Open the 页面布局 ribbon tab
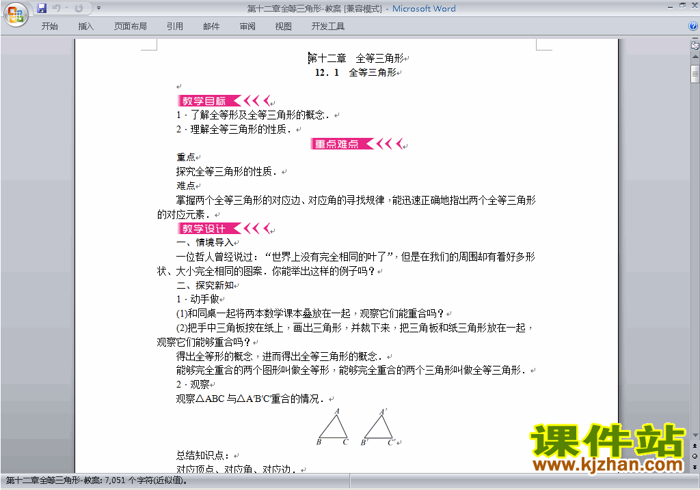 click(130, 27)
